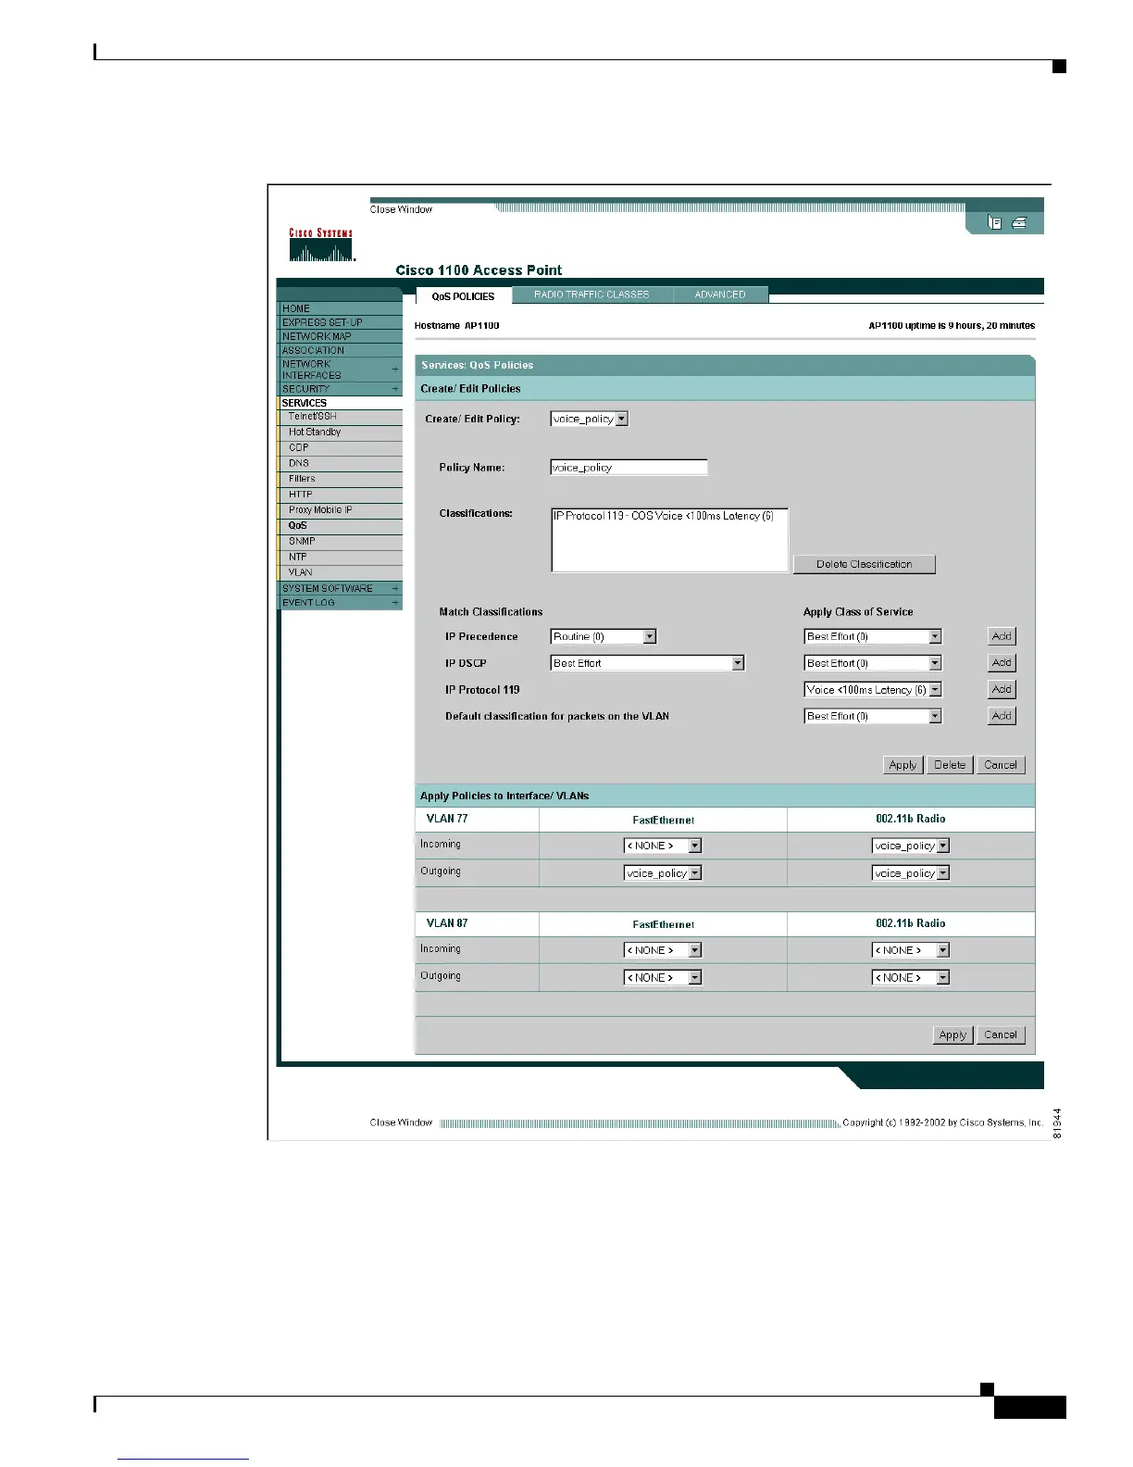The image size is (1133, 1467).
Task: Expand EVENT LOG in the sidebar
Action: [x=340, y=603]
